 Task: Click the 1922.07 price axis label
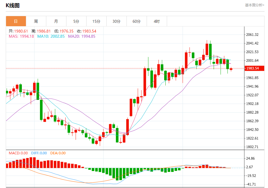click(252, 95)
